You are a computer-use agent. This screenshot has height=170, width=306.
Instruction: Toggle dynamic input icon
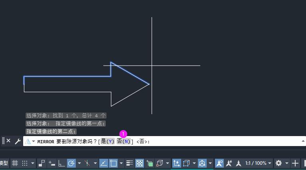pyautogui.click(x=52, y=163)
